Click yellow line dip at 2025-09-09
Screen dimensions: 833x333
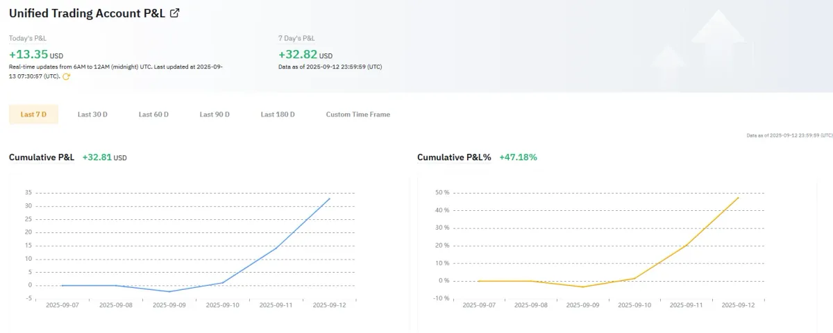coord(582,287)
